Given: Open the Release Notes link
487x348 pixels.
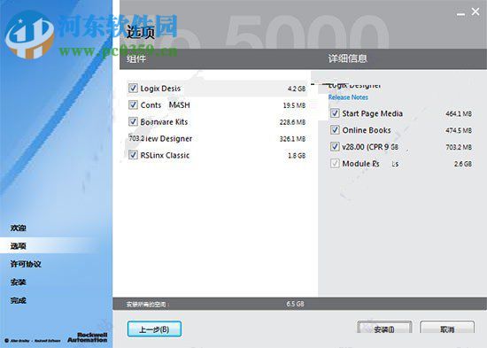Looking at the screenshot, I should (x=348, y=97).
